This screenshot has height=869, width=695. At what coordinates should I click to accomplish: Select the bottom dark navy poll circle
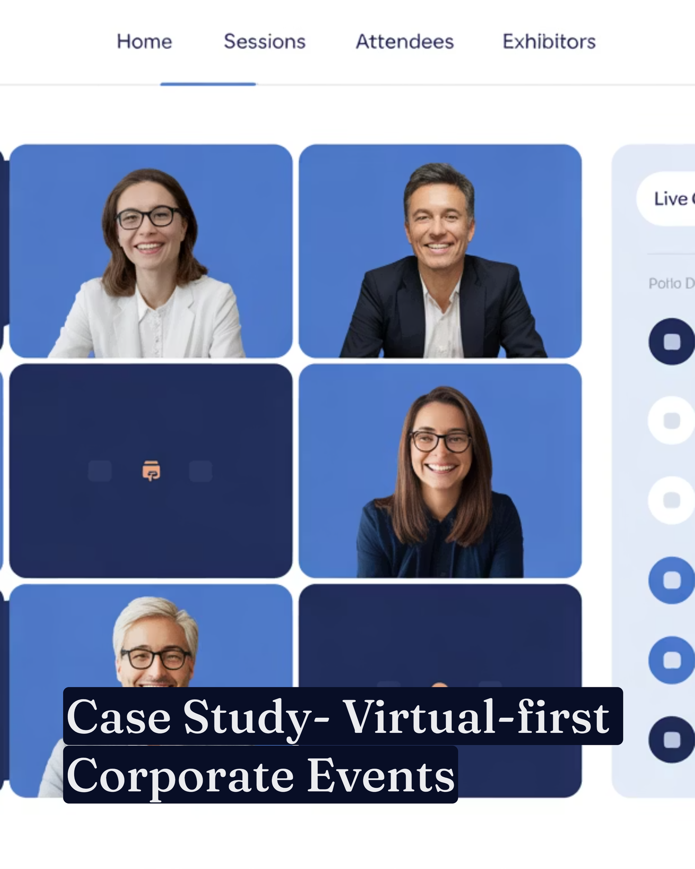(x=672, y=740)
